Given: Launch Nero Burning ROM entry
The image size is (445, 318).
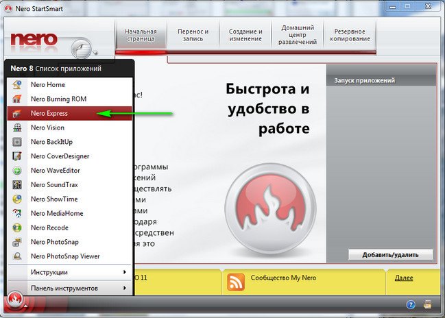Looking at the screenshot, I should tap(69, 99).
